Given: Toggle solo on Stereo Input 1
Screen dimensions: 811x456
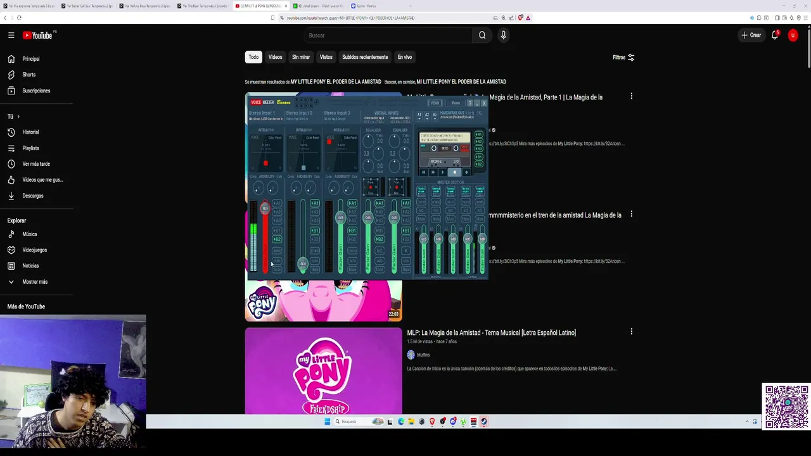Looking at the screenshot, I should point(277,261).
